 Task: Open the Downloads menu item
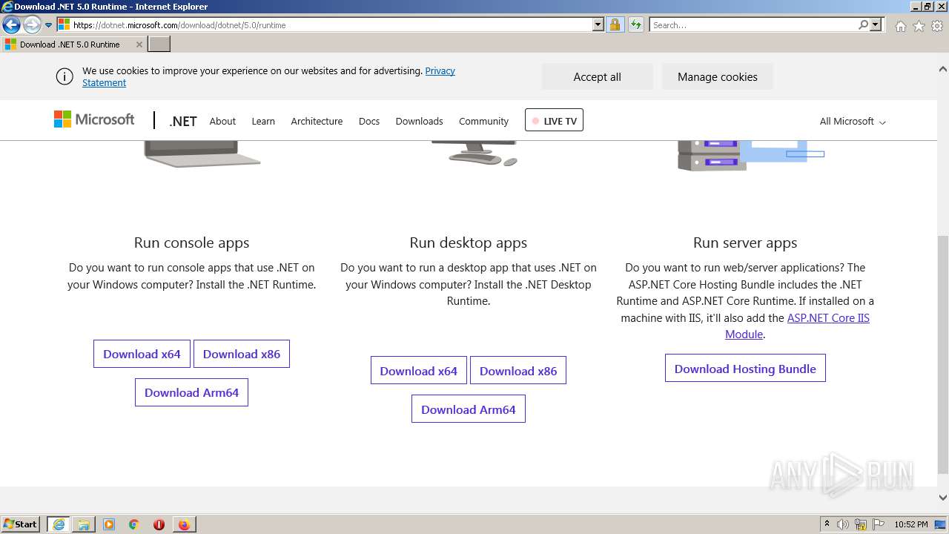419,121
